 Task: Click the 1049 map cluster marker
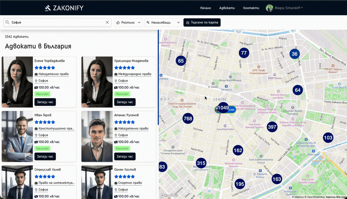(223, 108)
